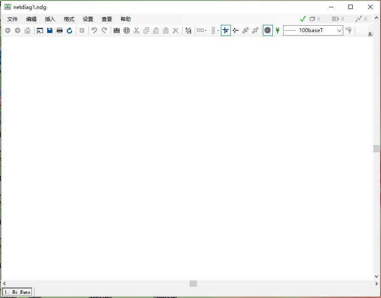
Task: Open the 查看 menu
Action: 107,19
